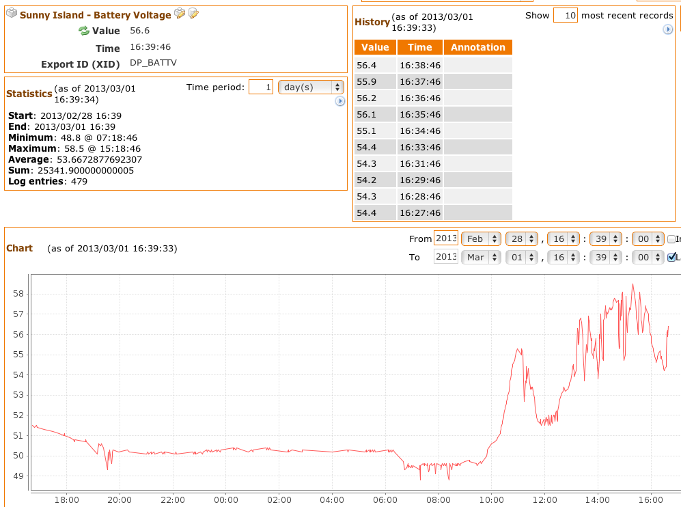
Task: Open the To minute dropdown
Action: click(606, 257)
